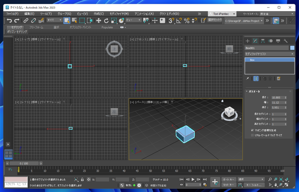Click the Play Animation button
299x192 pixels.
pyautogui.click(x=193, y=179)
